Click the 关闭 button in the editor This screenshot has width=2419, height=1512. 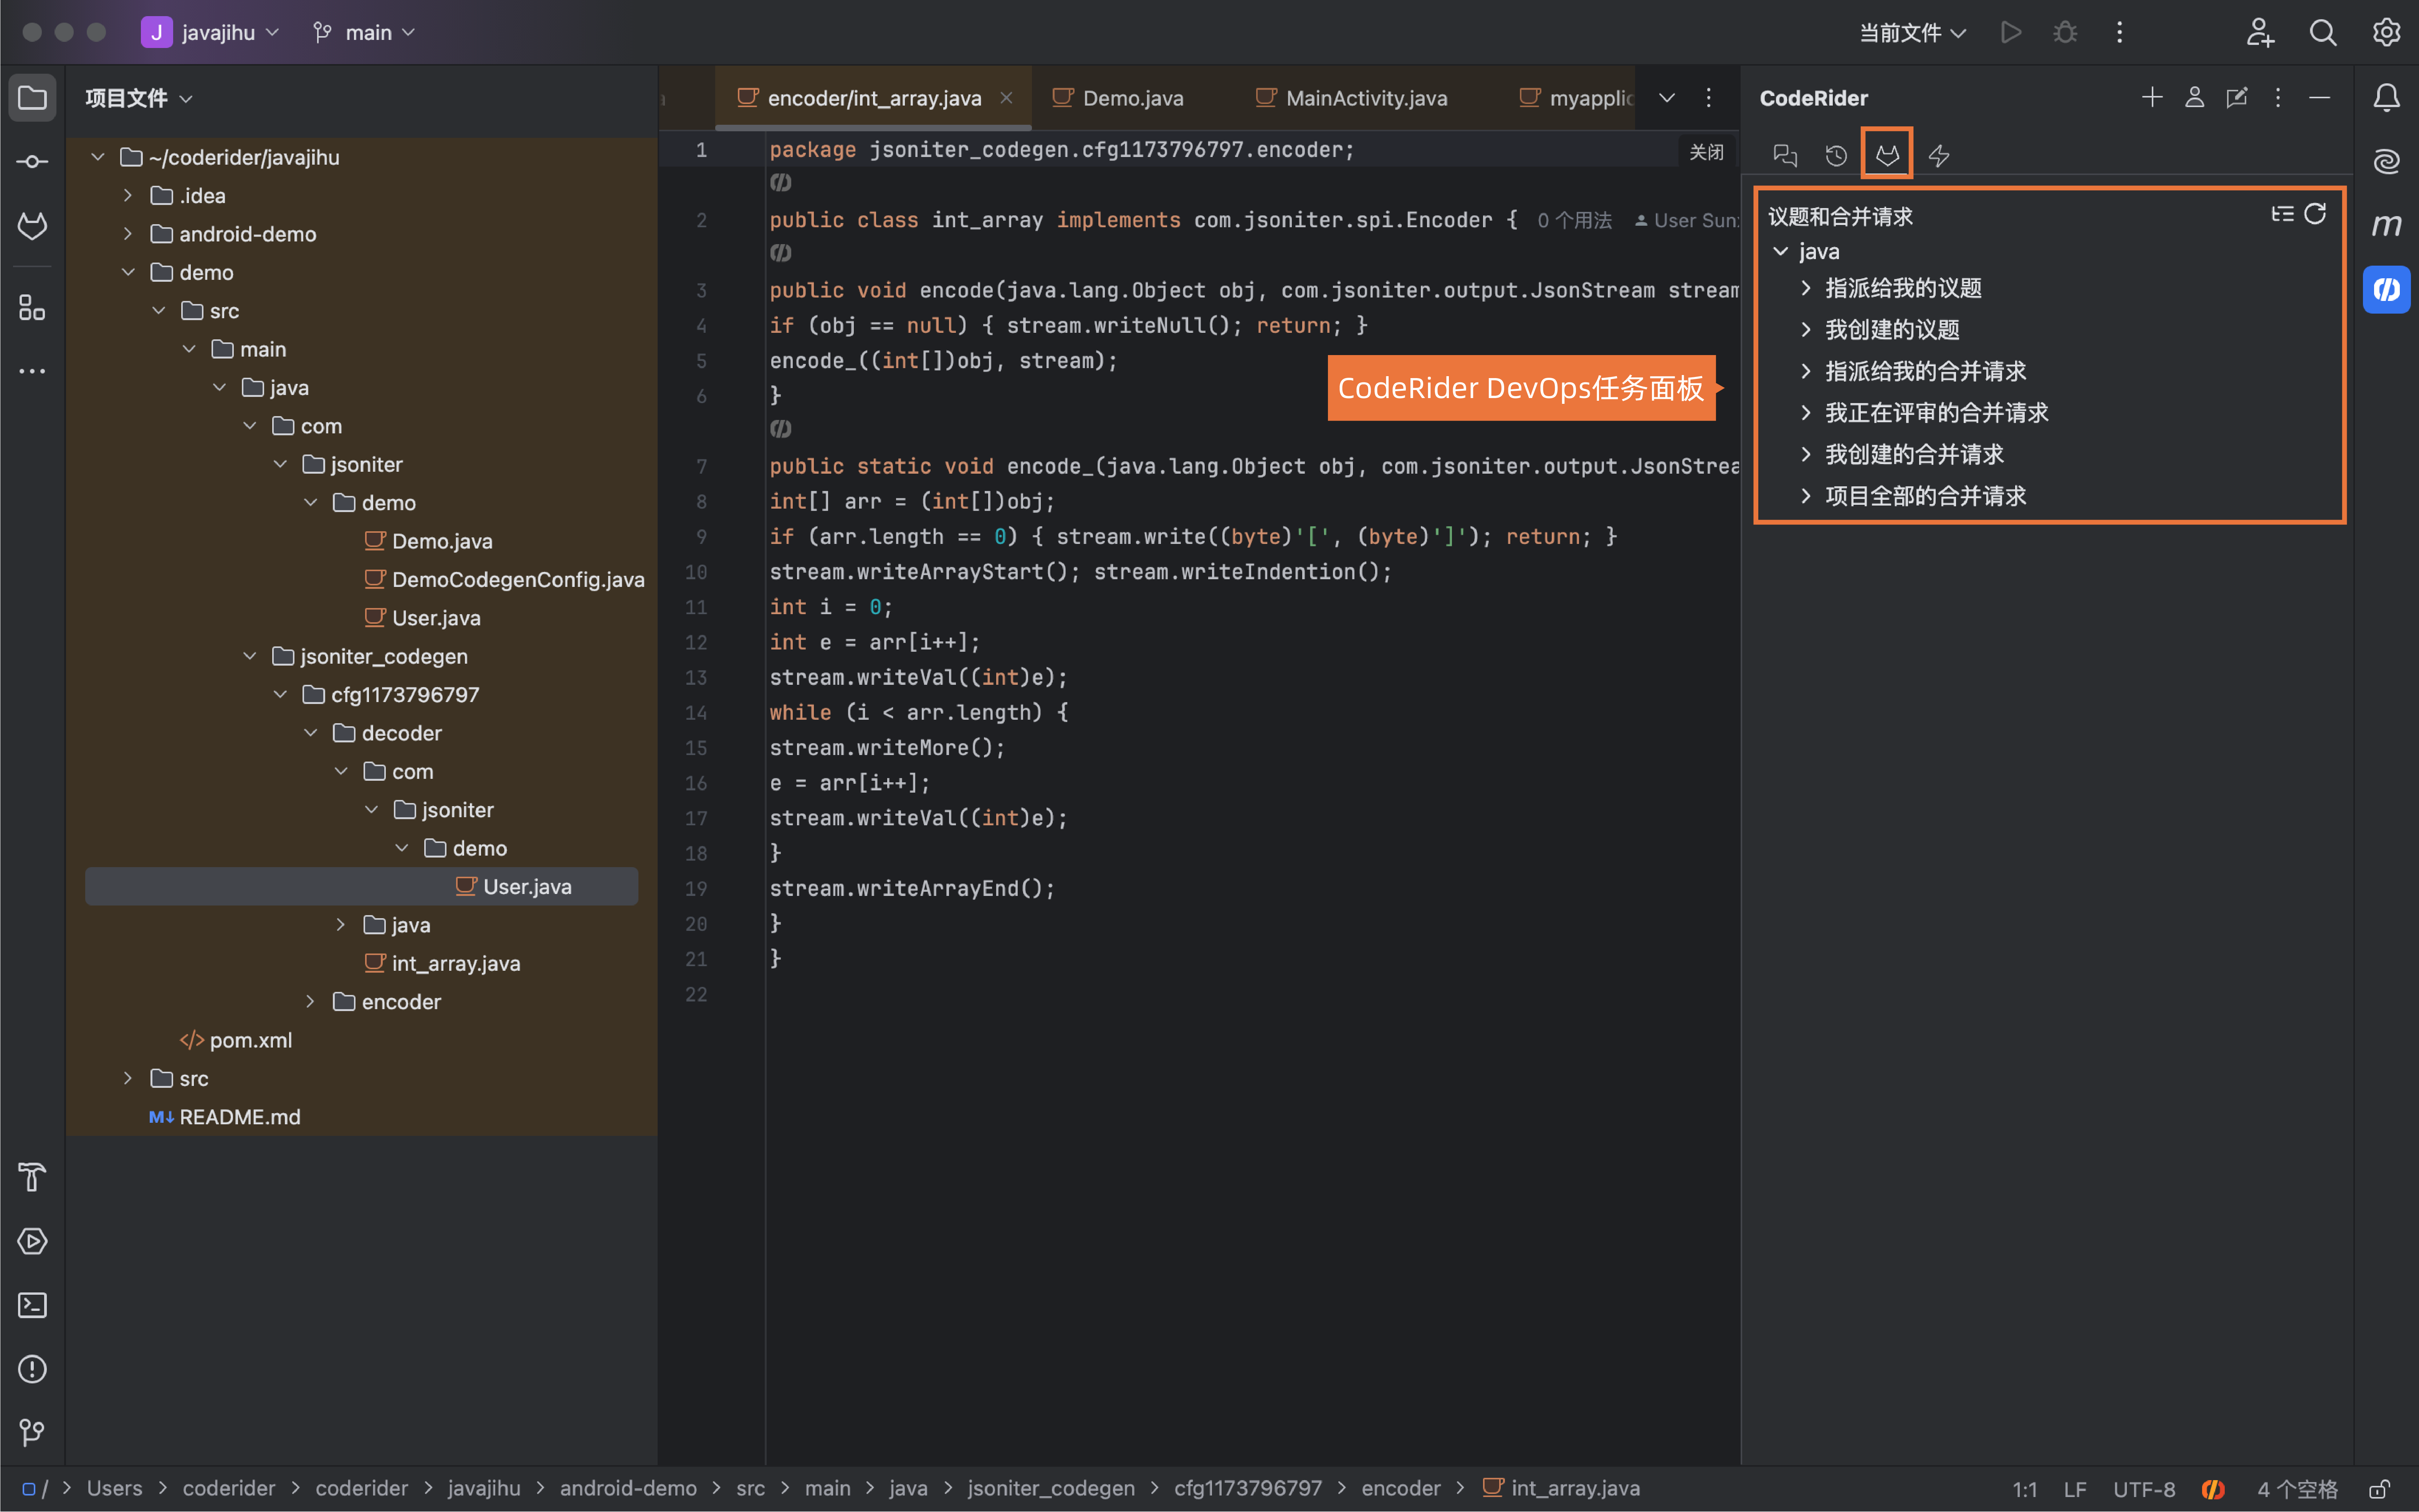tap(1706, 152)
